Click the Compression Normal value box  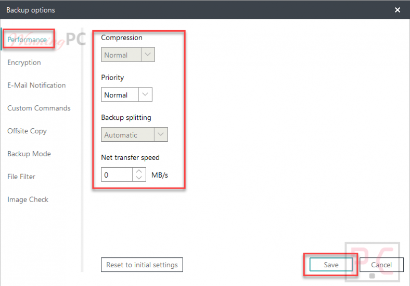[121, 55]
